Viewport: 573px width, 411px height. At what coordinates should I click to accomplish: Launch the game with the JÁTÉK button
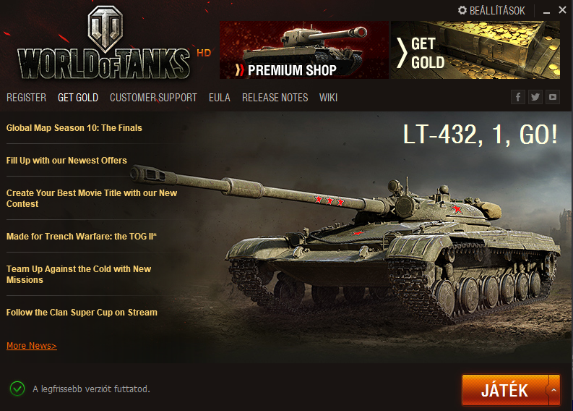(505, 390)
